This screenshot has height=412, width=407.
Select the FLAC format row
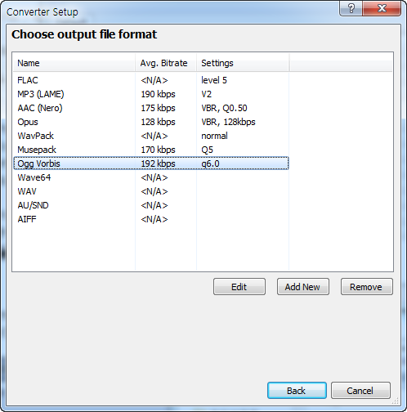point(151,80)
